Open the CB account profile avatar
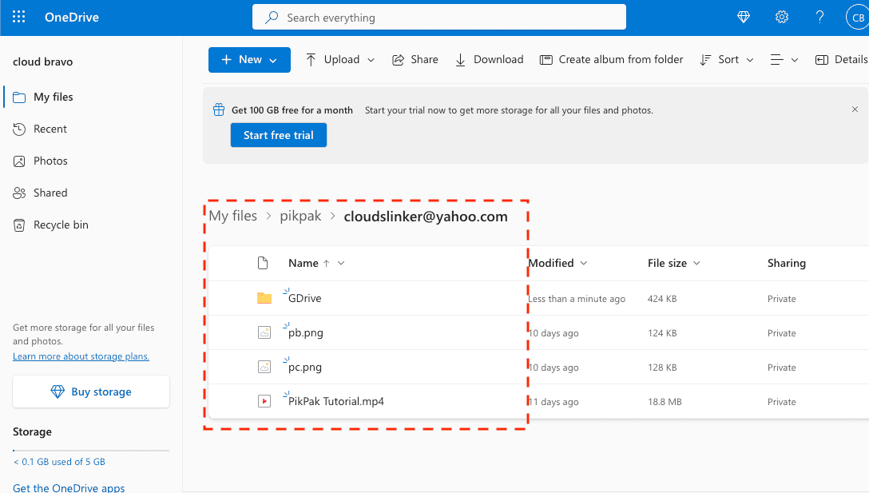The image size is (869, 493). click(857, 17)
